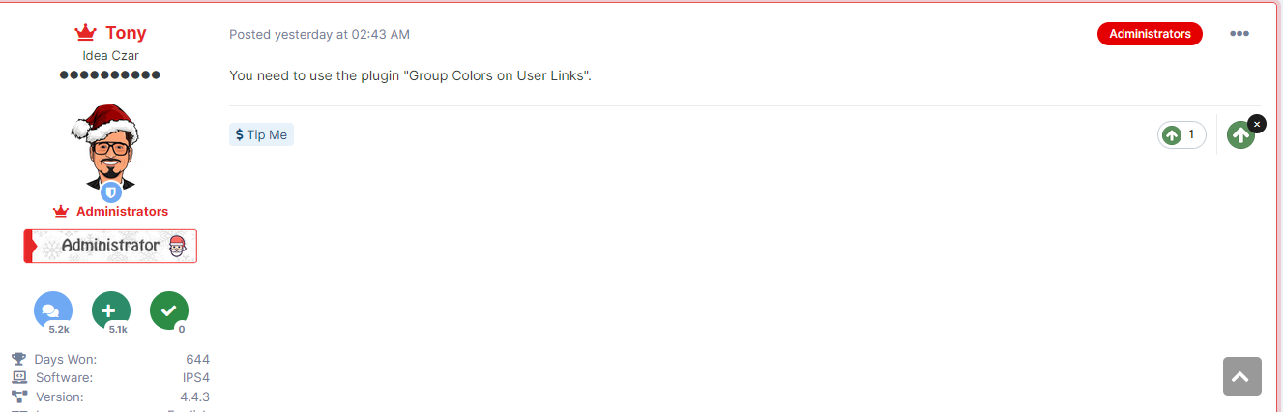The width and height of the screenshot is (1283, 412).
Task: Open the post timestamp permalink
Action: coord(319,34)
